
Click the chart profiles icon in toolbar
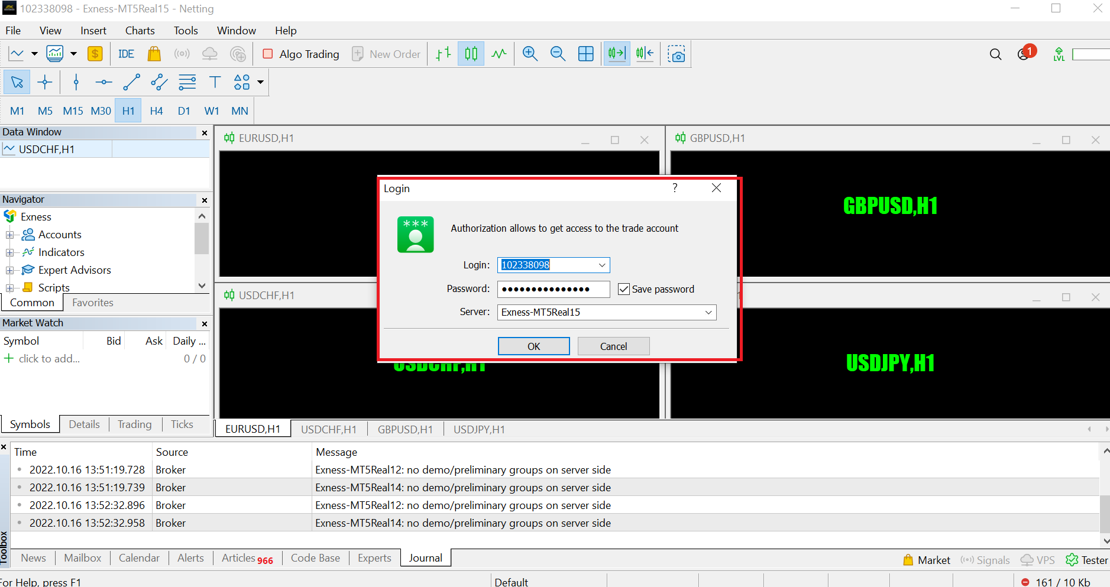tap(55, 54)
